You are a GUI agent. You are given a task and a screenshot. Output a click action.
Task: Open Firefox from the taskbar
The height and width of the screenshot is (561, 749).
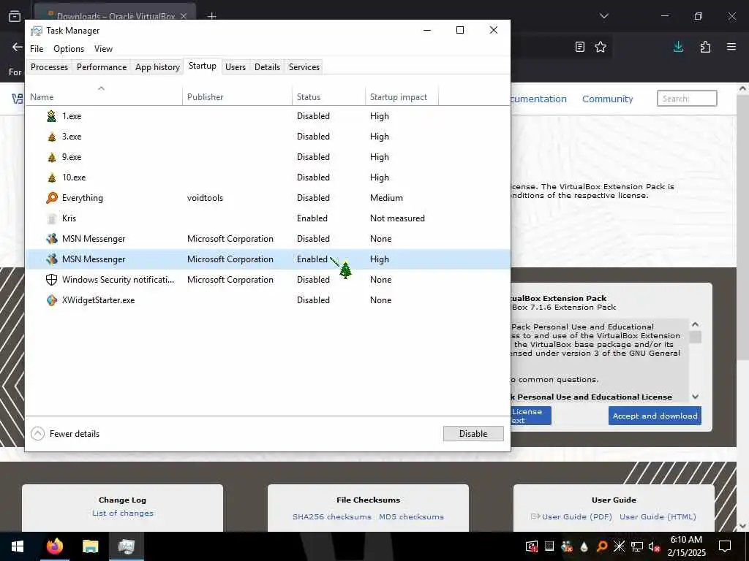pyautogui.click(x=54, y=546)
